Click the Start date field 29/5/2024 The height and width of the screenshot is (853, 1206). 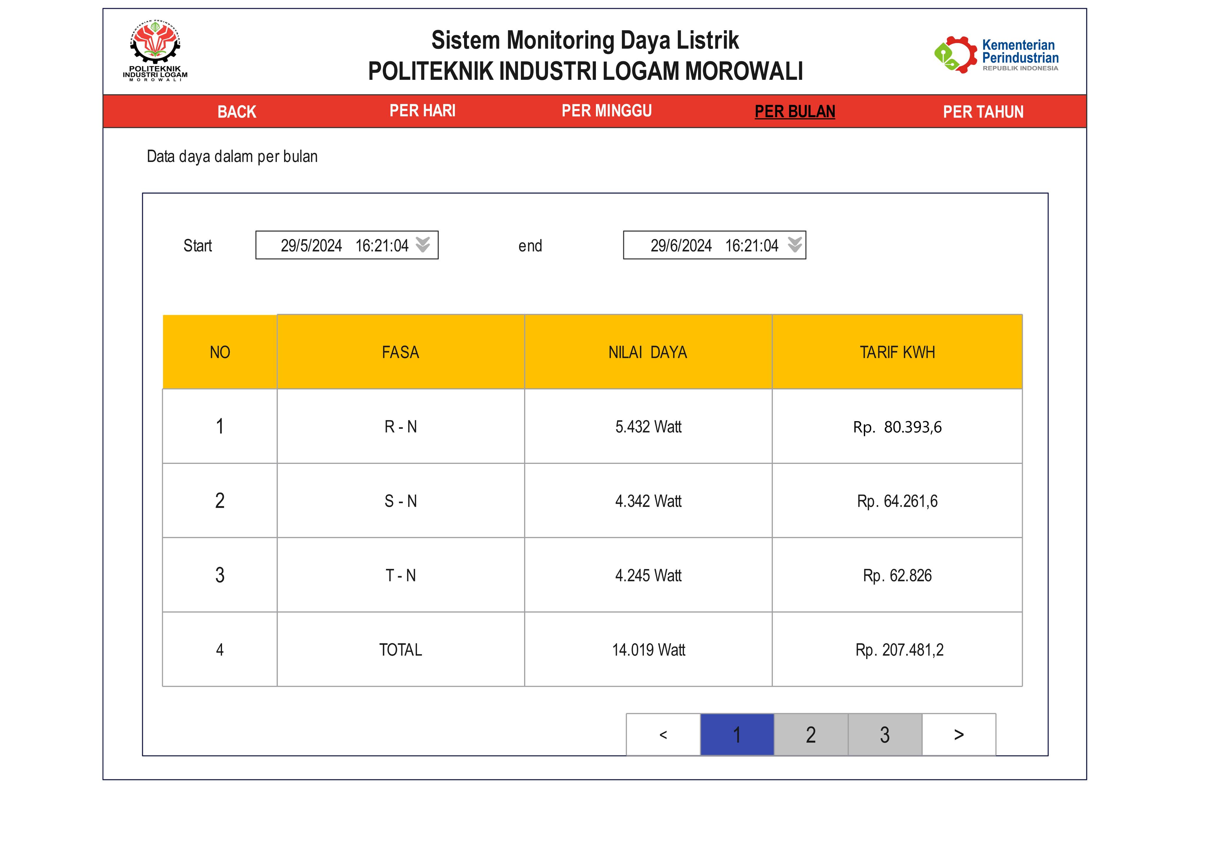pyautogui.click(x=347, y=245)
